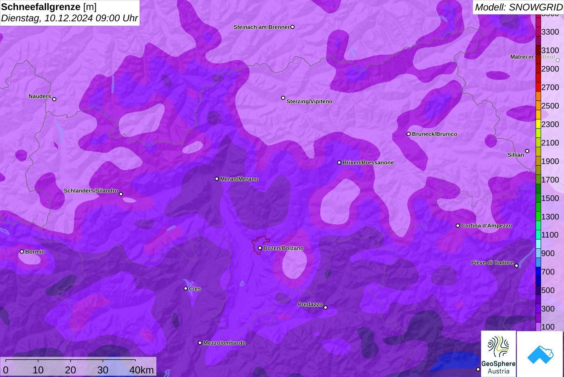Click the Sillian marker dot
Viewport: 564px width, 377px height.
tap(527, 151)
